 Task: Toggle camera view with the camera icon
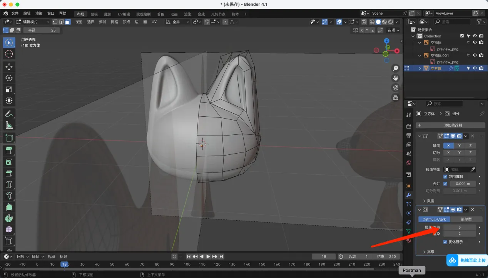click(395, 88)
